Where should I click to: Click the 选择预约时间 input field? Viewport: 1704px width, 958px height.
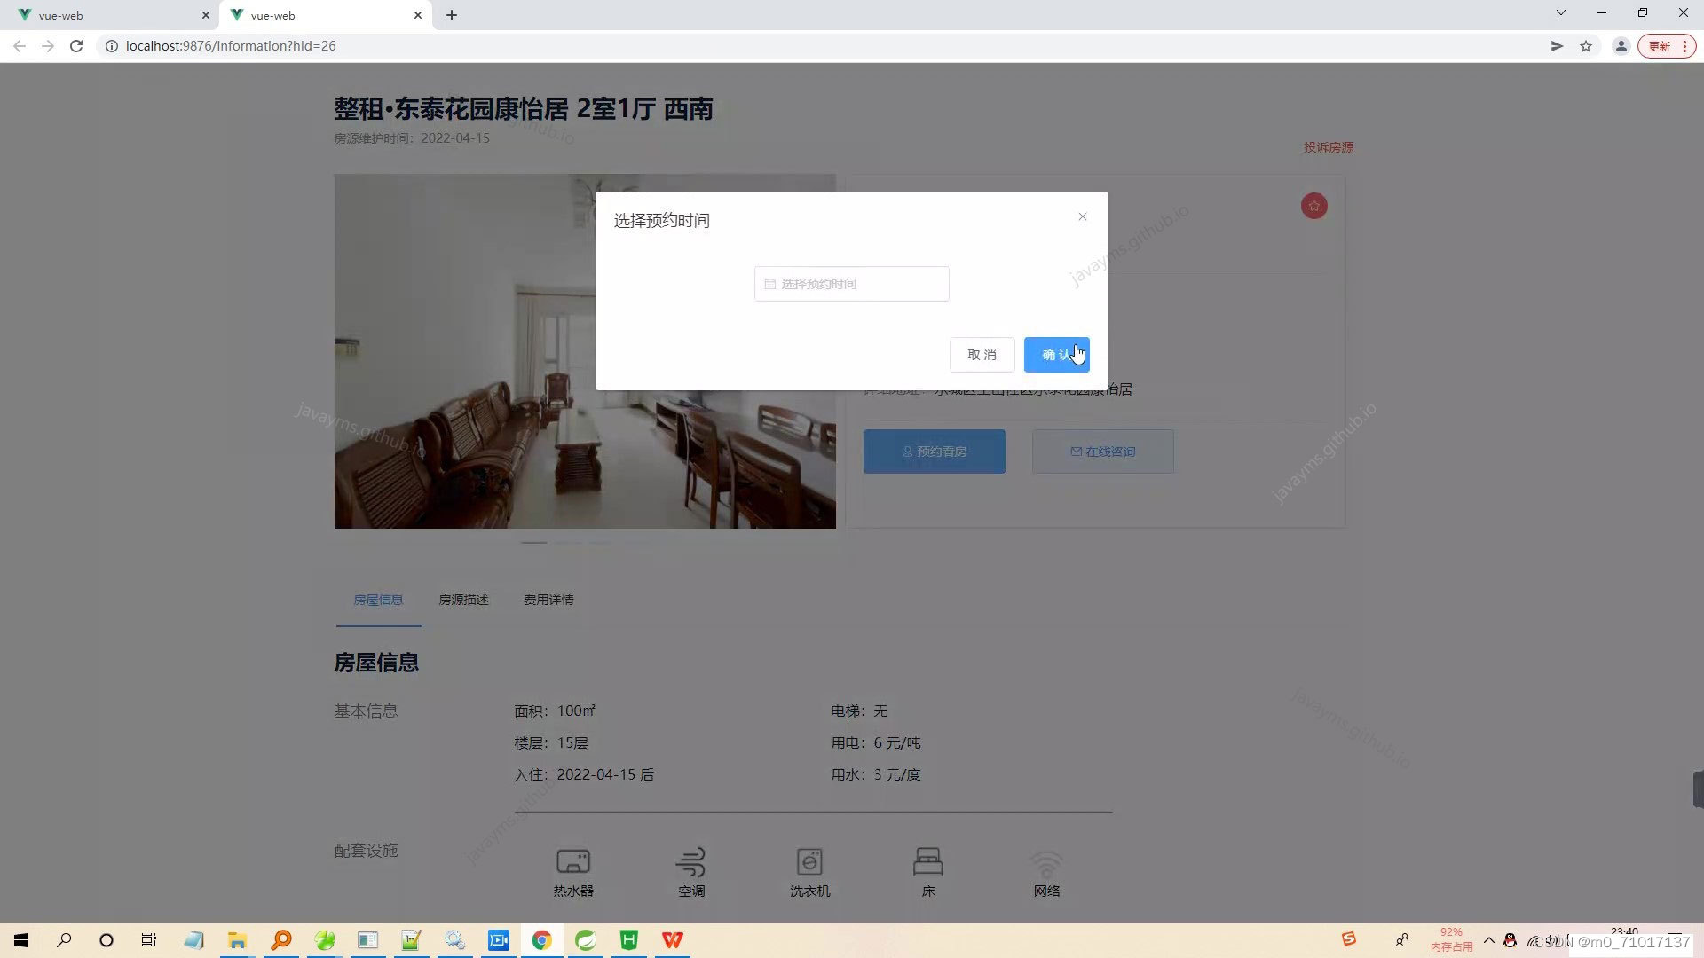coord(852,283)
